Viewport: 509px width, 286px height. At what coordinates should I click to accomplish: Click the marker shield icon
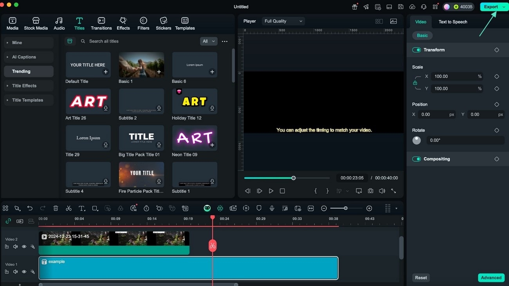(259, 209)
